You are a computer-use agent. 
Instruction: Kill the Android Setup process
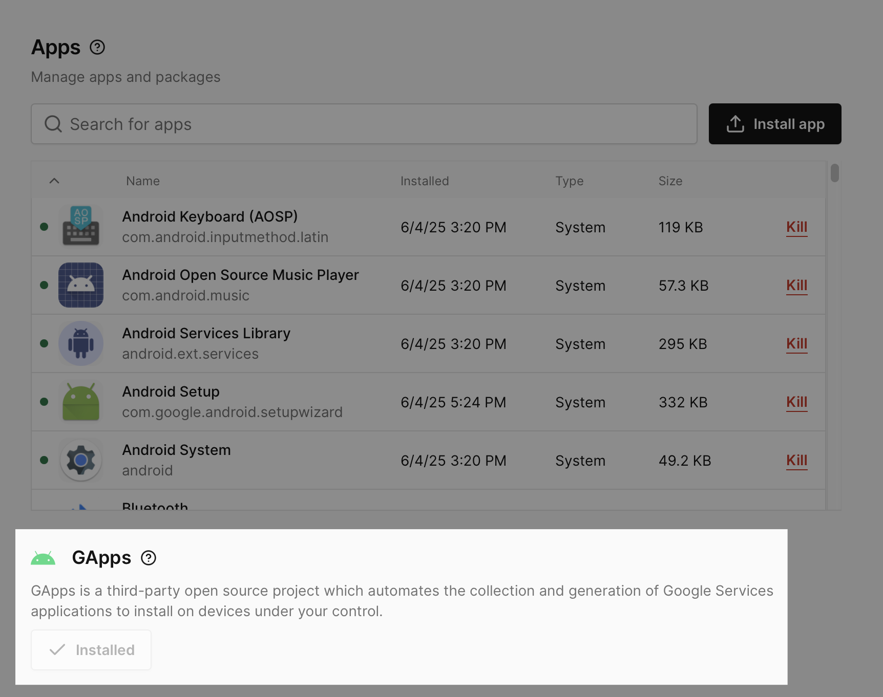pos(797,402)
